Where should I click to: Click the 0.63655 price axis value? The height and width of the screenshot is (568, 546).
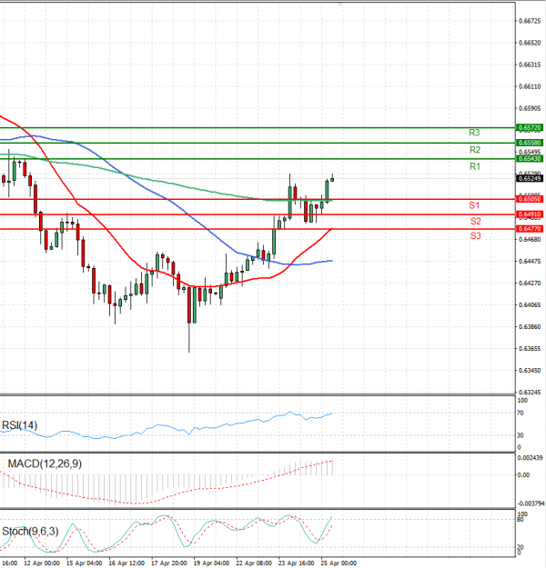(x=530, y=348)
